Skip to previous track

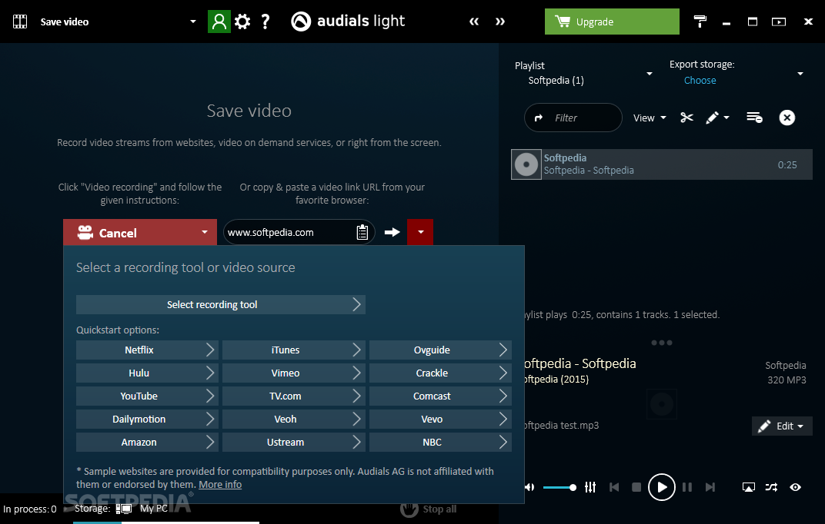tap(614, 487)
